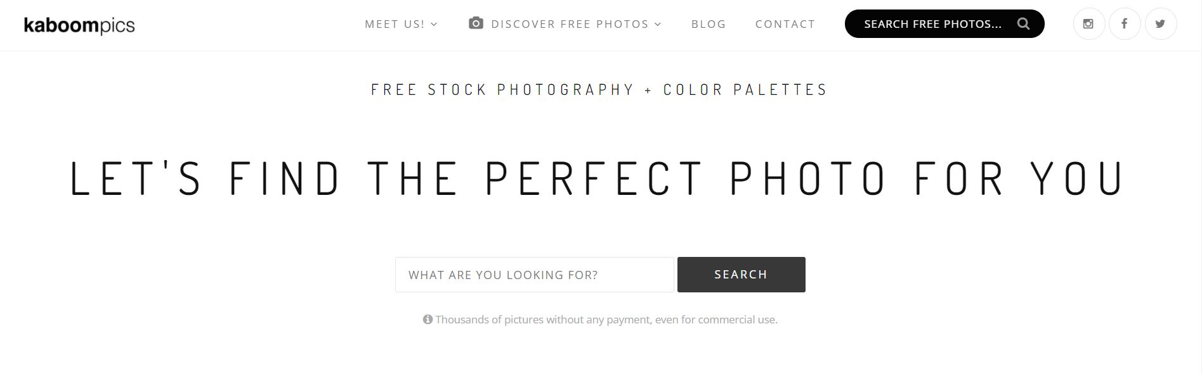Open the Instagram social icon
The width and height of the screenshot is (1202, 374).
click(1088, 24)
